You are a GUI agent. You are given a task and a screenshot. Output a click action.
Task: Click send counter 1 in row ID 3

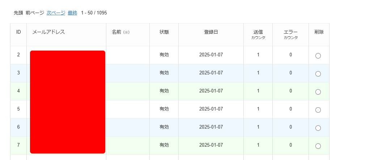[x=258, y=73]
